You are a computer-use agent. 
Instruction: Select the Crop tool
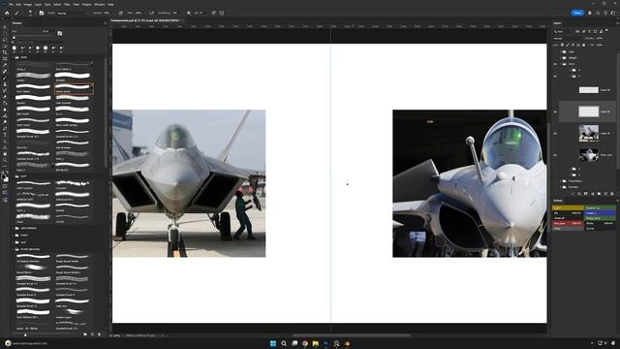(5, 52)
